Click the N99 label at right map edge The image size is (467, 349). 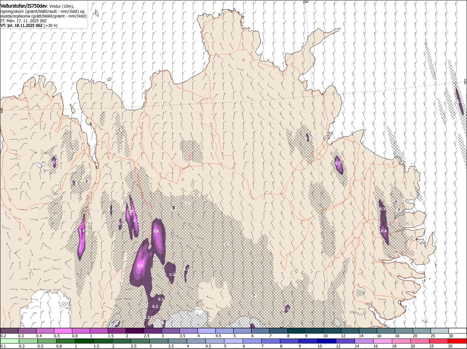pyautogui.click(x=465, y=82)
